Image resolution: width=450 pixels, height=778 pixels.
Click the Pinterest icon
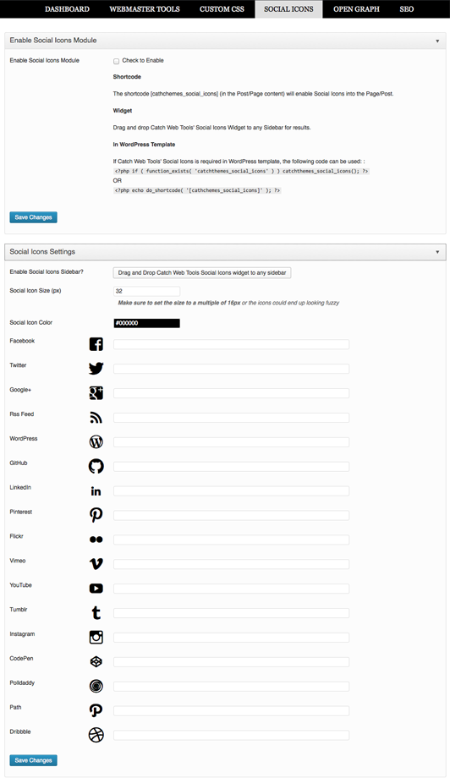96,514
